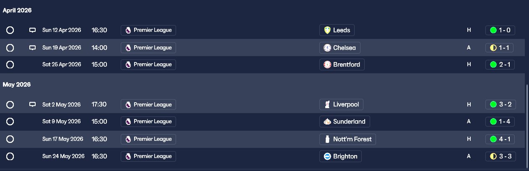Click the May 2026 month header
Image resolution: width=529 pixels, height=171 pixels.
(x=17, y=85)
